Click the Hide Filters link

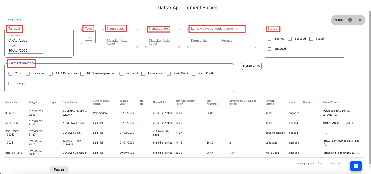coord(13,20)
